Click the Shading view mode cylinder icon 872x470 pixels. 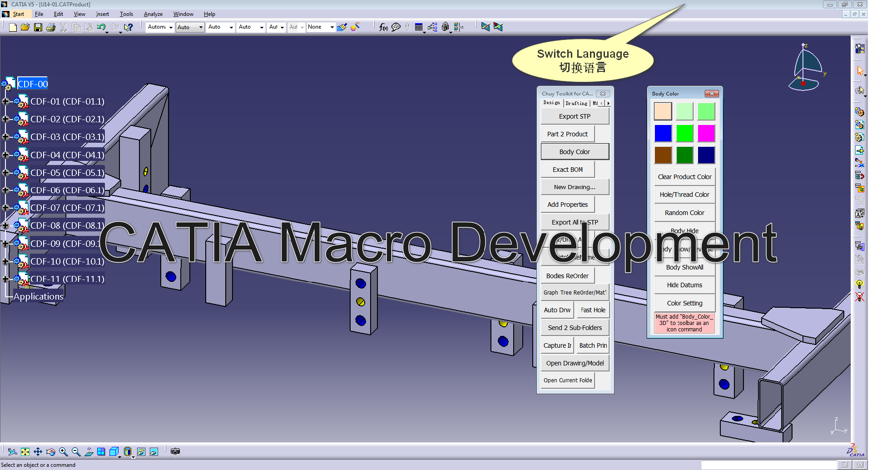(127, 451)
